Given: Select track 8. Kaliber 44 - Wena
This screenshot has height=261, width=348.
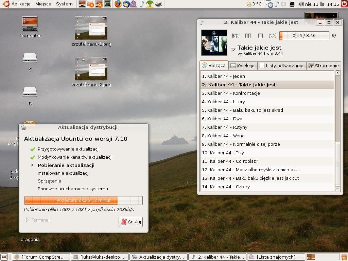Looking at the screenshot, I should pyautogui.click(x=267, y=136).
